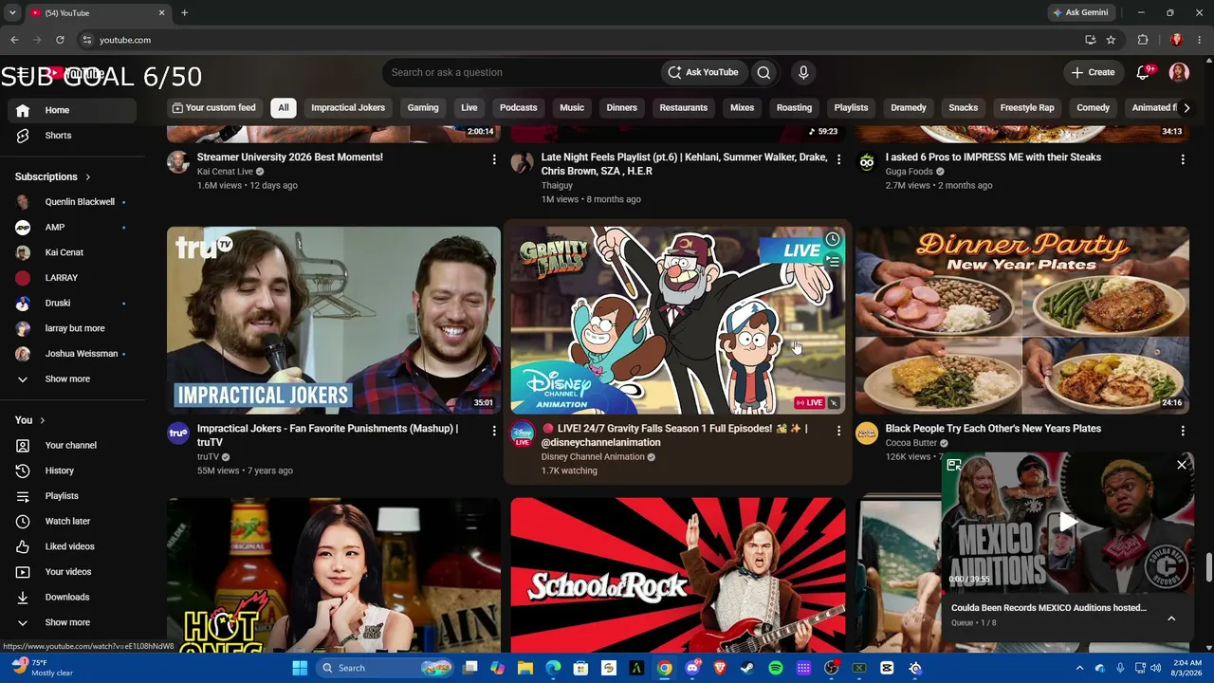
Task: Select the Freestyle Rap filter chip
Action: [1027, 107]
